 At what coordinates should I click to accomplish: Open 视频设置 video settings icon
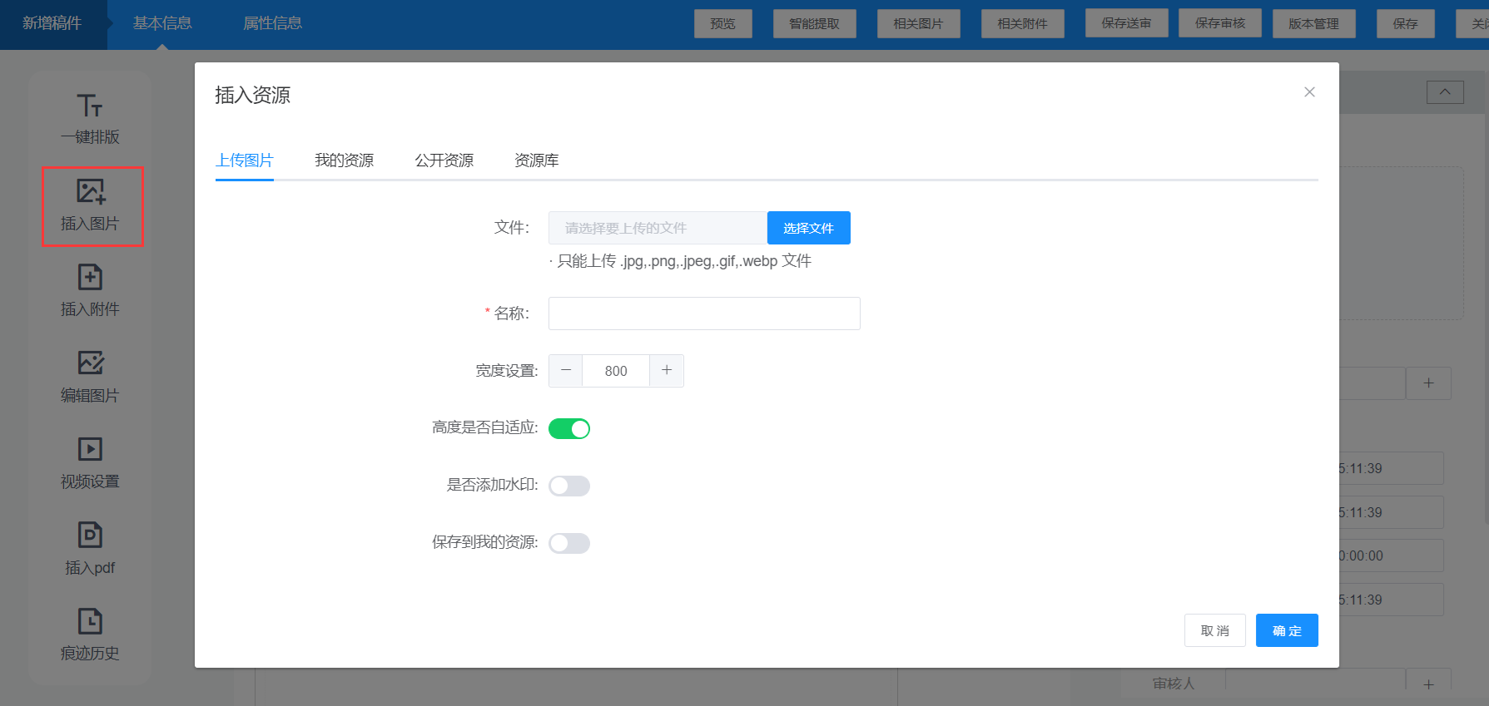coord(90,450)
